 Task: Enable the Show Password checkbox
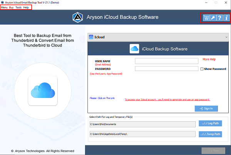202,69
